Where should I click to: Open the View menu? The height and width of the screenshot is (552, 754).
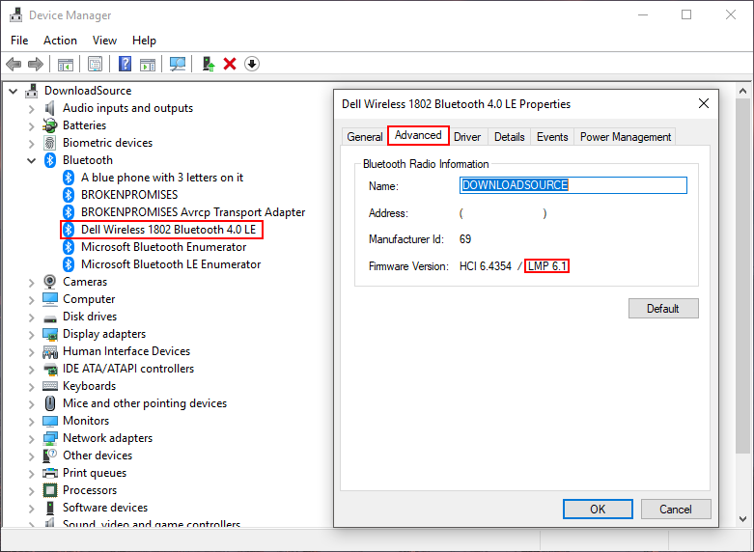pos(104,41)
